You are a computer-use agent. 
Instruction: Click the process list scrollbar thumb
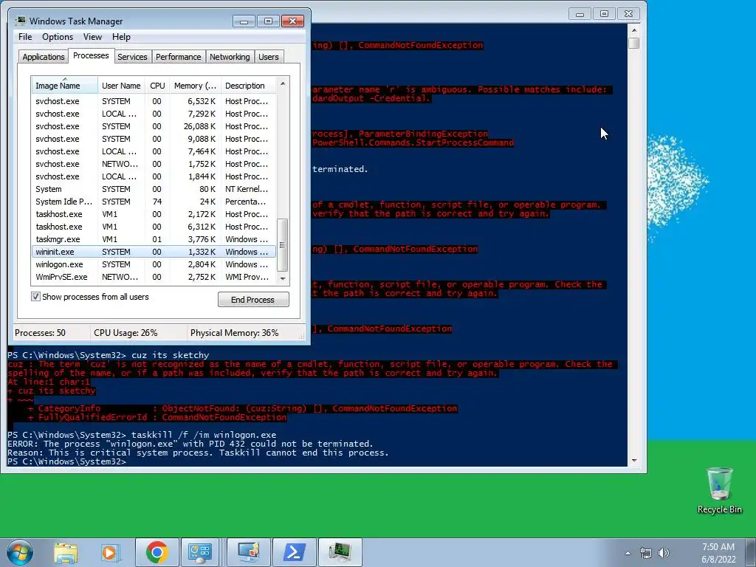point(283,245)
